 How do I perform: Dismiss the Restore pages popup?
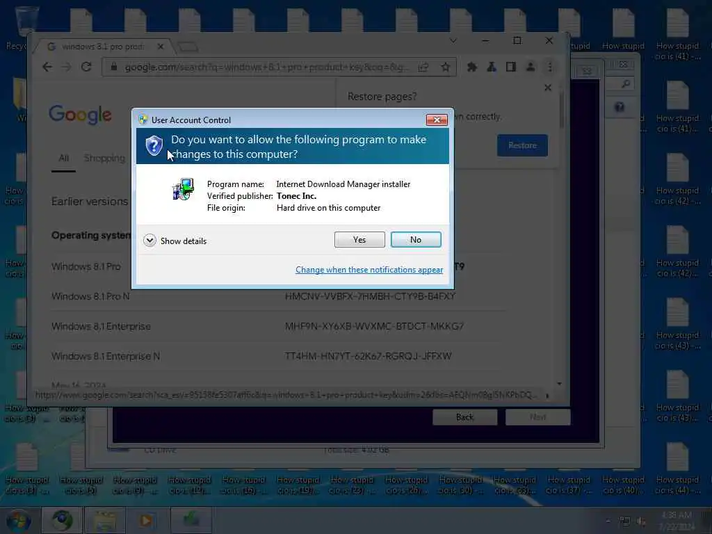pos(548,88)
